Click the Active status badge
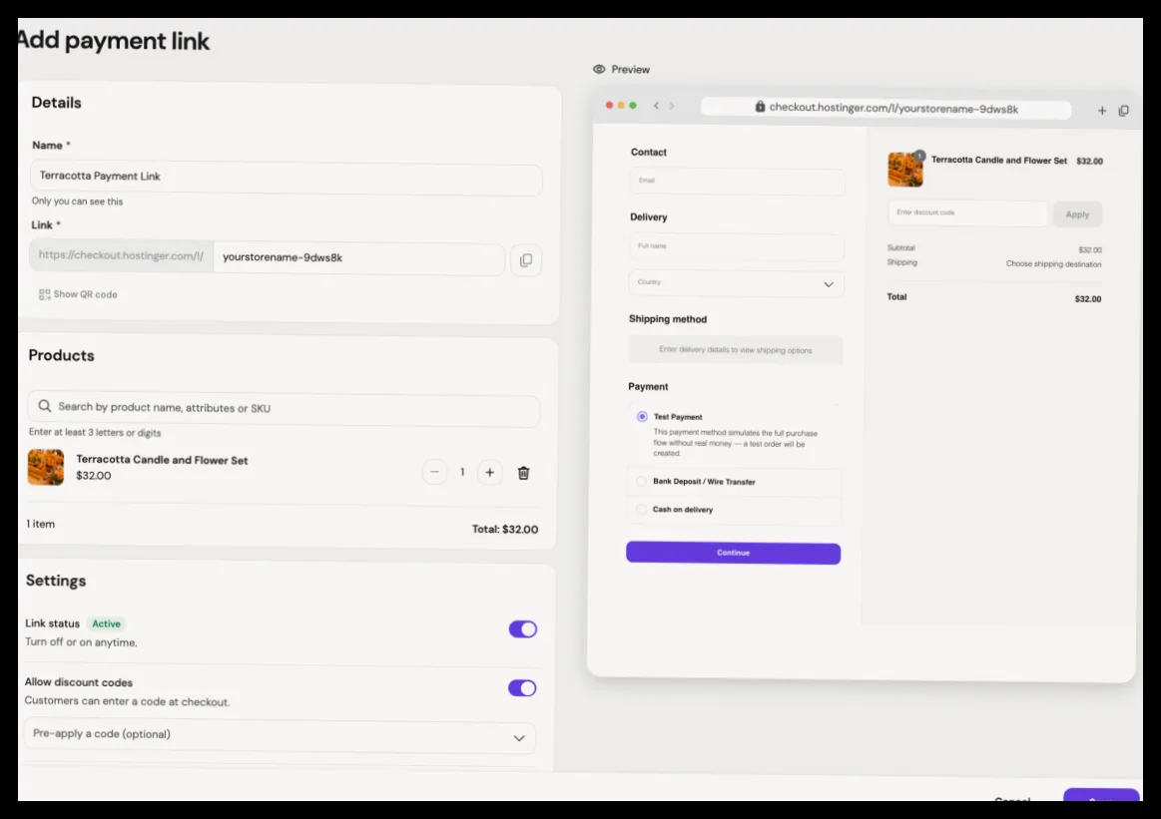This screenshot has width=1161, height=819. point(107,623)
